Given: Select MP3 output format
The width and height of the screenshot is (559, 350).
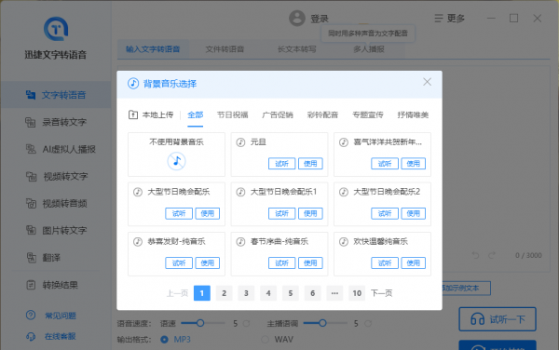Looking at the screenshot, I should click(x=175, y=340).
